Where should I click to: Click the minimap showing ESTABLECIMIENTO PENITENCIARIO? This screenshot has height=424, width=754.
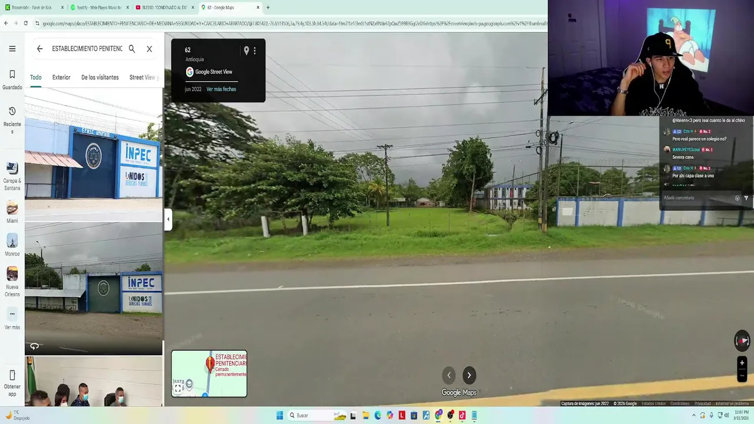coord(209,373)
